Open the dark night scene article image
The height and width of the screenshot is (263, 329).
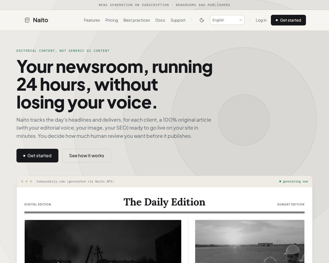[103, 241]
